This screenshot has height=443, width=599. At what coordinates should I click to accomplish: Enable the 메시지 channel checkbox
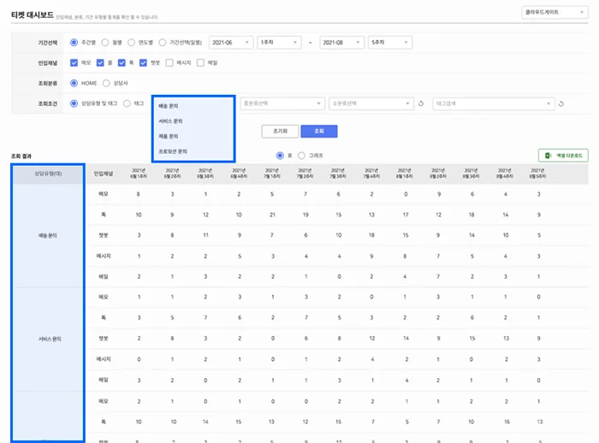[169, 62]
